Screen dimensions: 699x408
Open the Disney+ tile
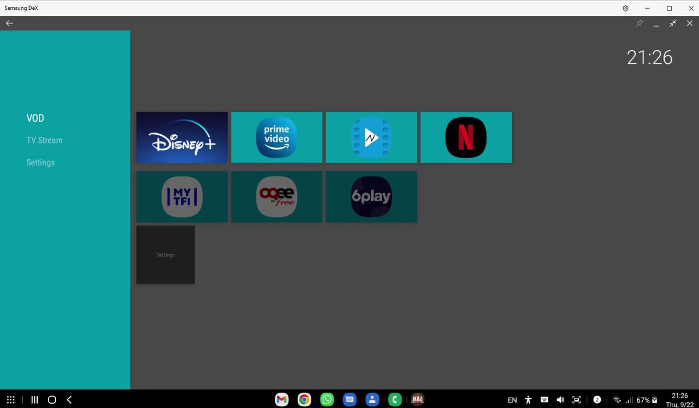[x=182, y=137]
